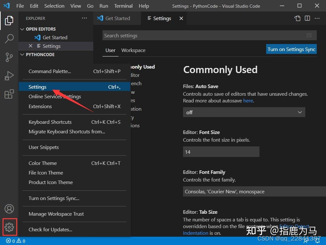Click errors and warnings status indicator
326x245 pixels.
pyautogui.click(x=16, y=241)
